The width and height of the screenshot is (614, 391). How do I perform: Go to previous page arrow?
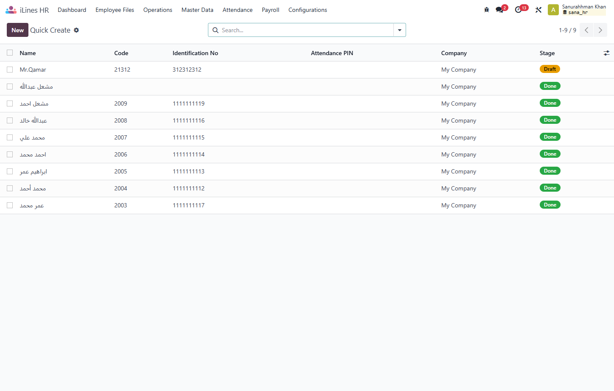586,30
